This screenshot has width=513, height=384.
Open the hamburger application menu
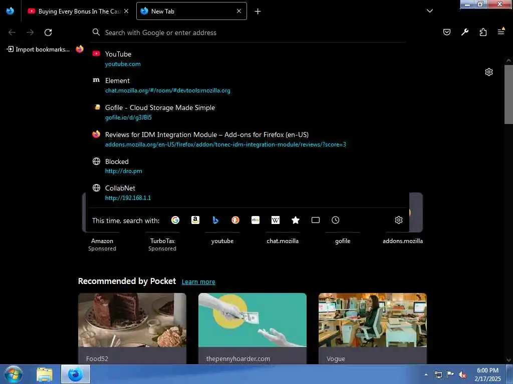[x=501, y=31]
